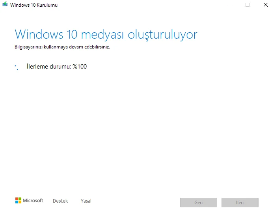Click the maximize button in title bar
The image size is (270, 216).
[248, 5]
